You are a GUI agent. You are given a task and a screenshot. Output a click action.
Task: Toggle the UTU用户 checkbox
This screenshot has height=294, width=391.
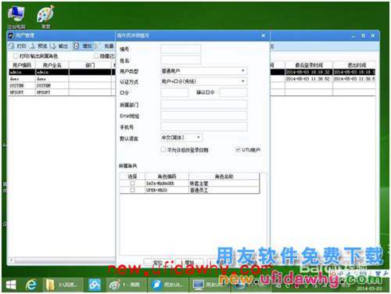pos(238,149)
